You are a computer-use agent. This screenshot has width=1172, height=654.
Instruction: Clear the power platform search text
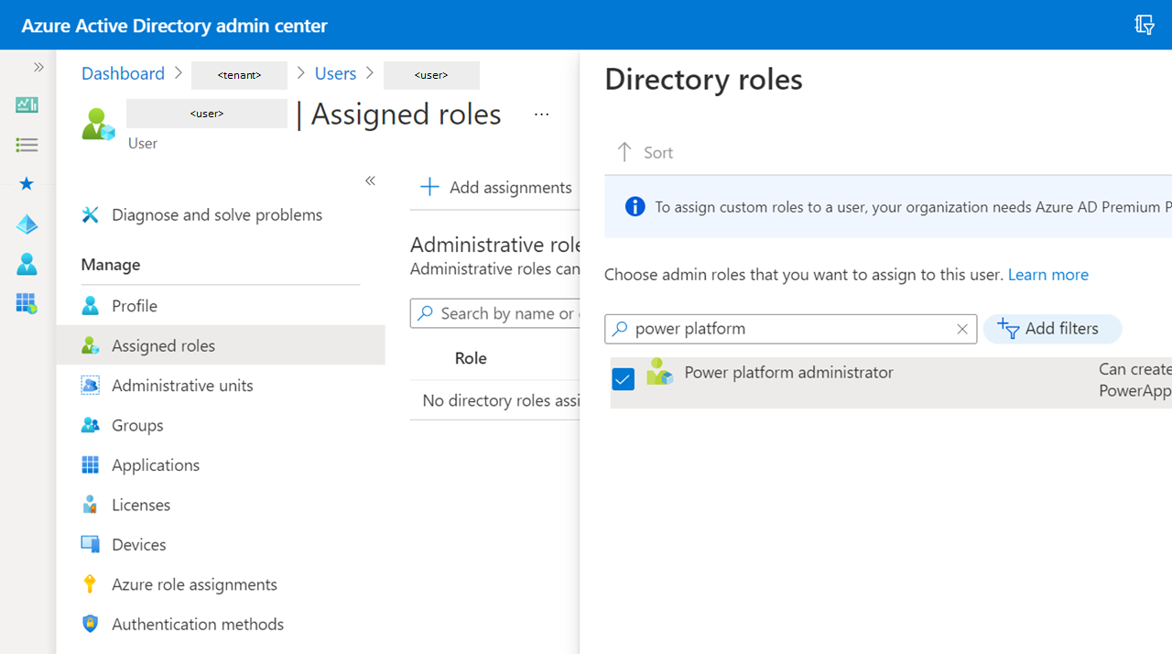click(x=961, y=329)
